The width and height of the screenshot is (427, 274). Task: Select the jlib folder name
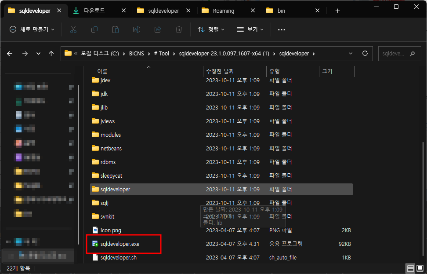coord(104,107)
